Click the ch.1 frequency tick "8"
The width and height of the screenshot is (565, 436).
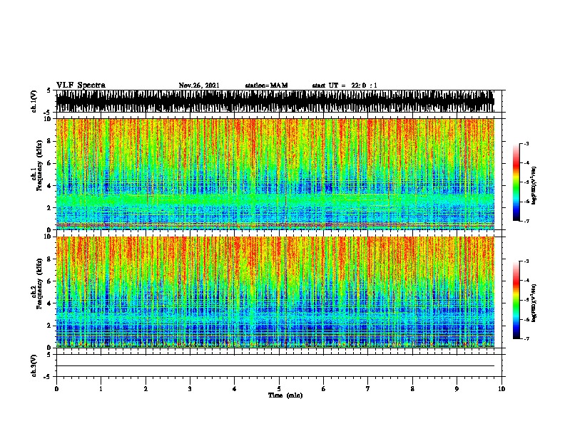point(50,141)
